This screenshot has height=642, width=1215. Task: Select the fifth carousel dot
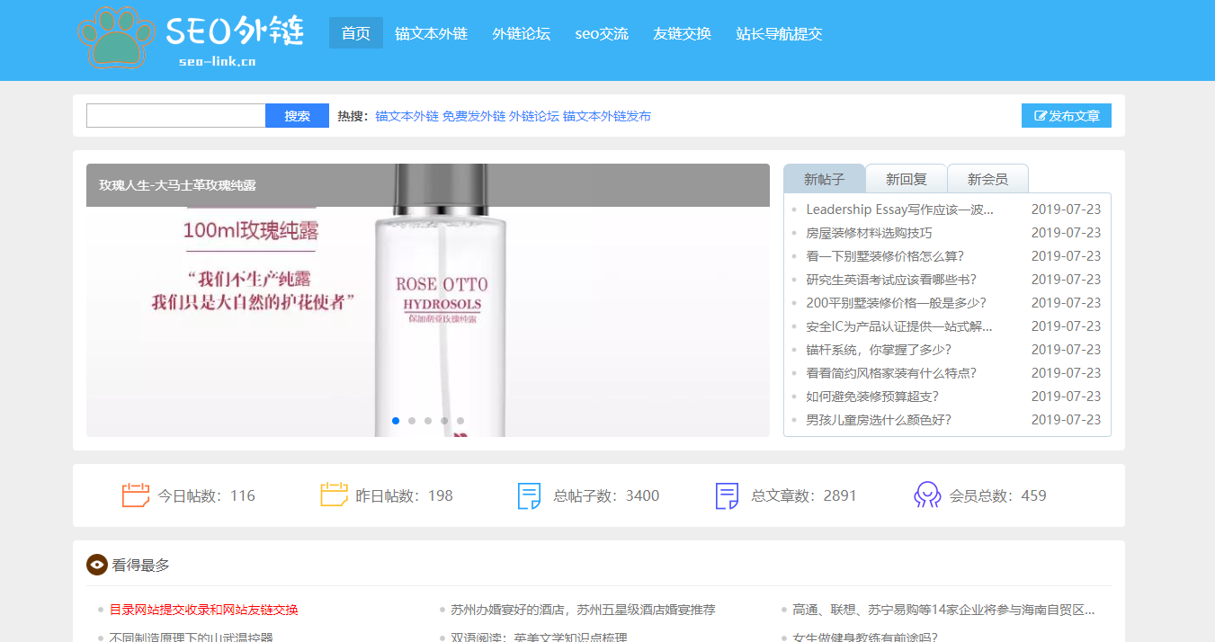click(460, 421)
